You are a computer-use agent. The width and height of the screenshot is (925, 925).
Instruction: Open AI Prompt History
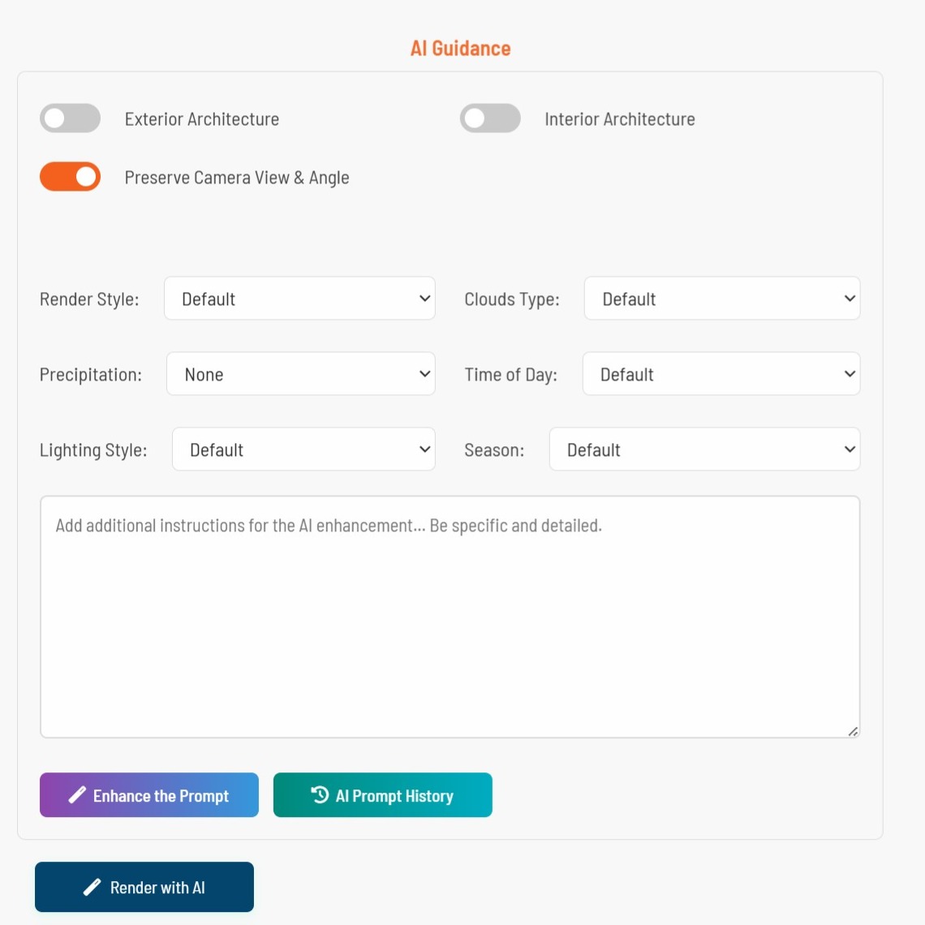pos(382,794)
